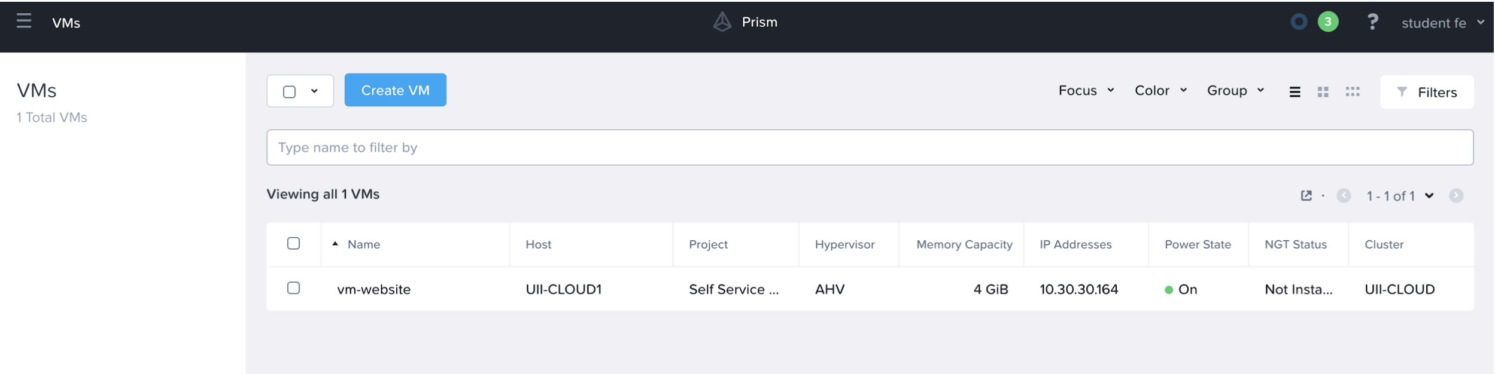The height and width of the screenshot is (374, 1495).
Task: Switch to large grid tile view
Action: (1323, 91)
